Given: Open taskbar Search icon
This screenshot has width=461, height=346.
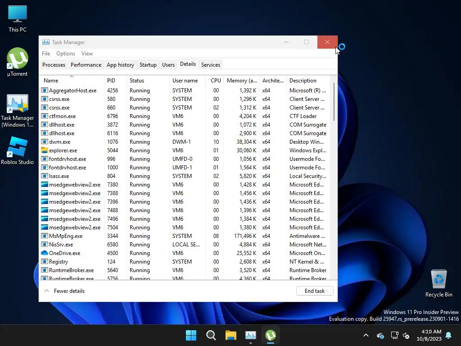Looking at the screenshot, I should [x=211, y=335].
